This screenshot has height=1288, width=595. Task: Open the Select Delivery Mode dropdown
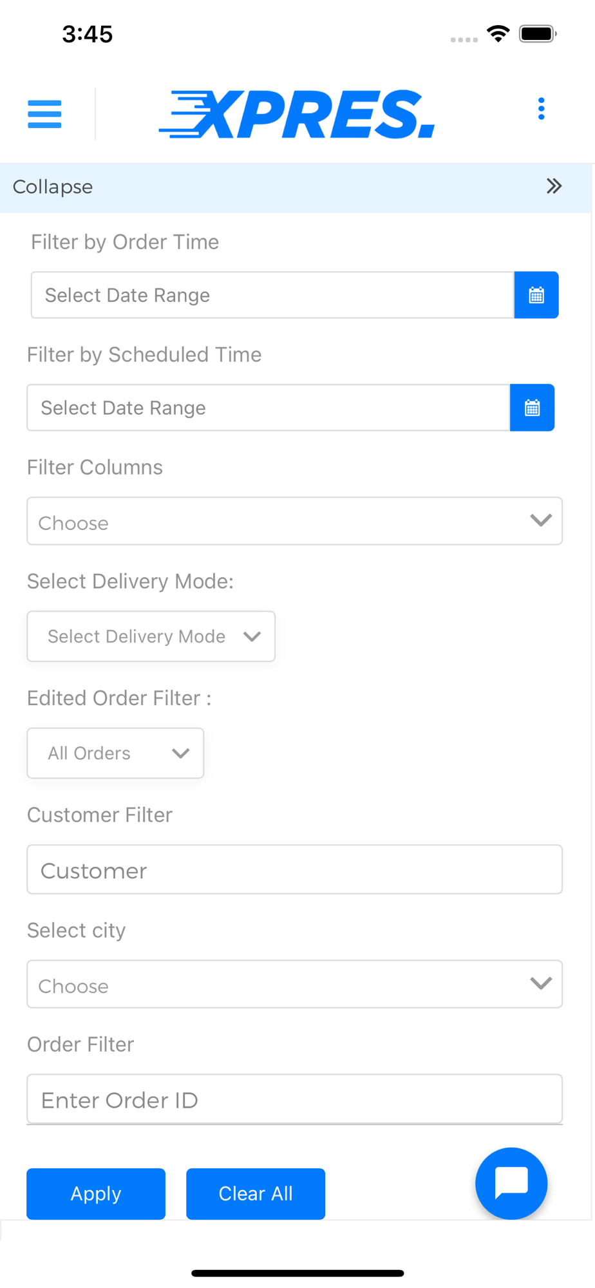[151, 636]
